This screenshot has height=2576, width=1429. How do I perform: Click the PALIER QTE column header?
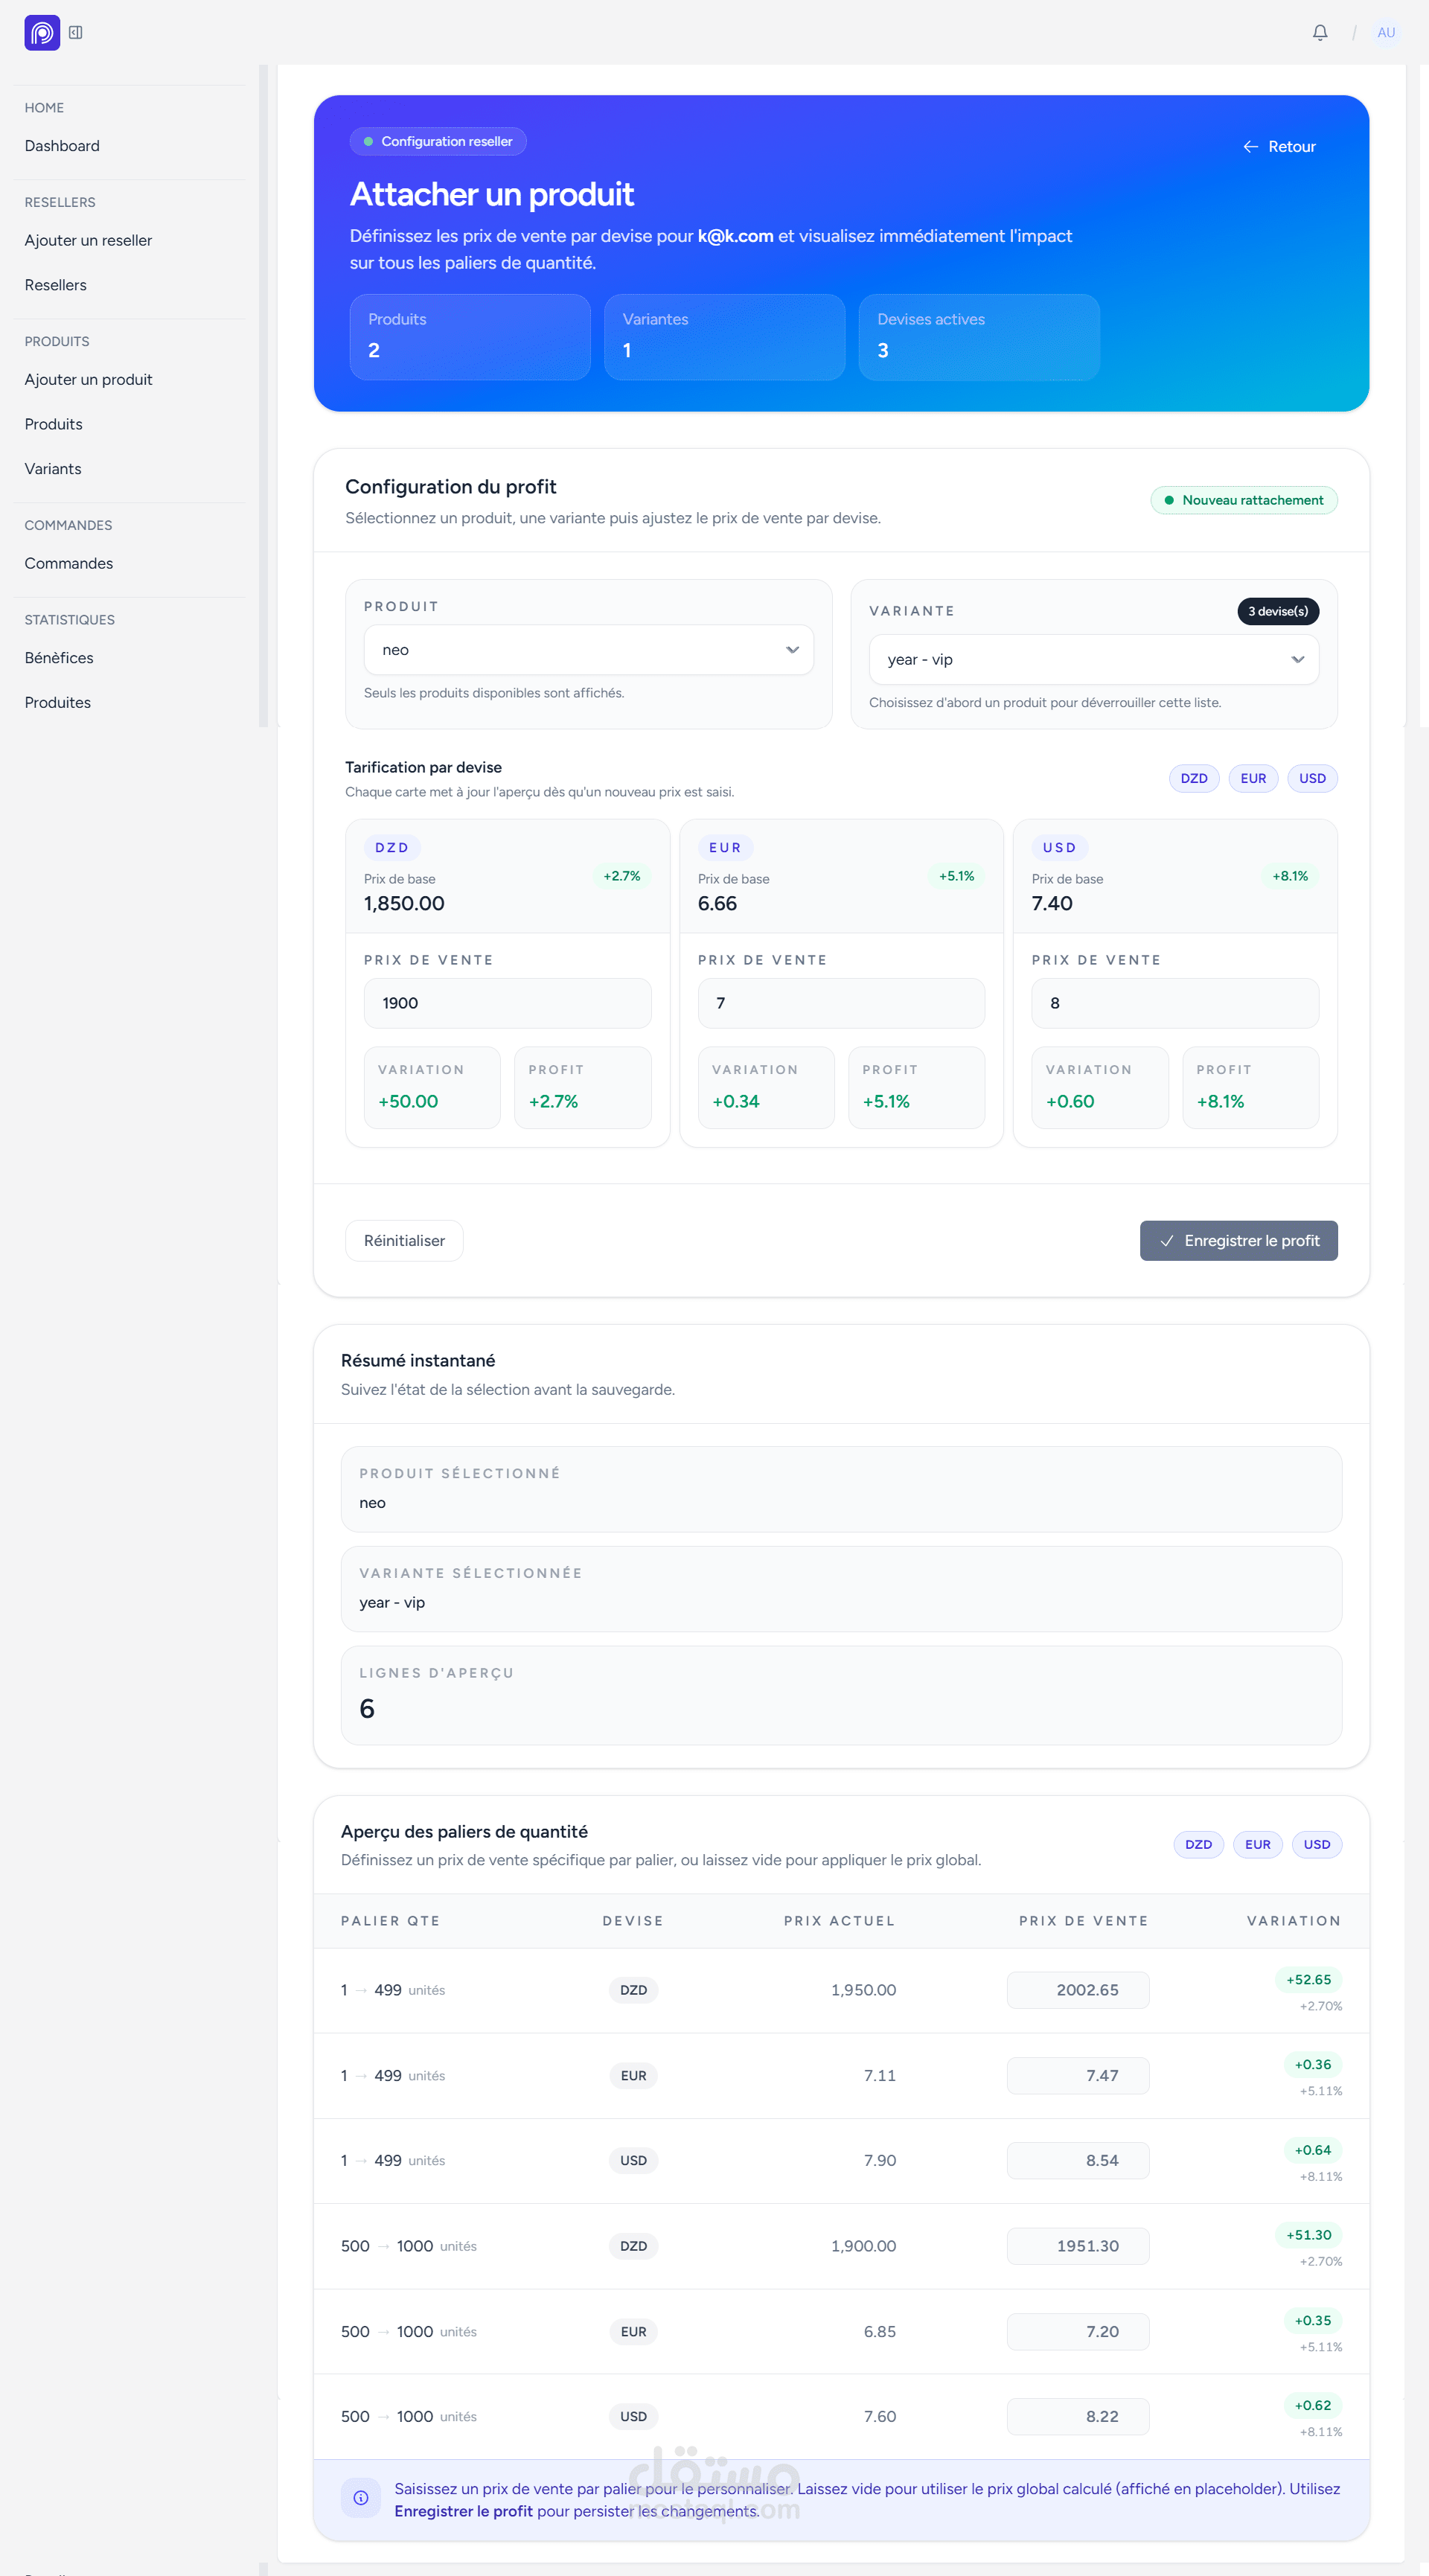(390, 1921)
